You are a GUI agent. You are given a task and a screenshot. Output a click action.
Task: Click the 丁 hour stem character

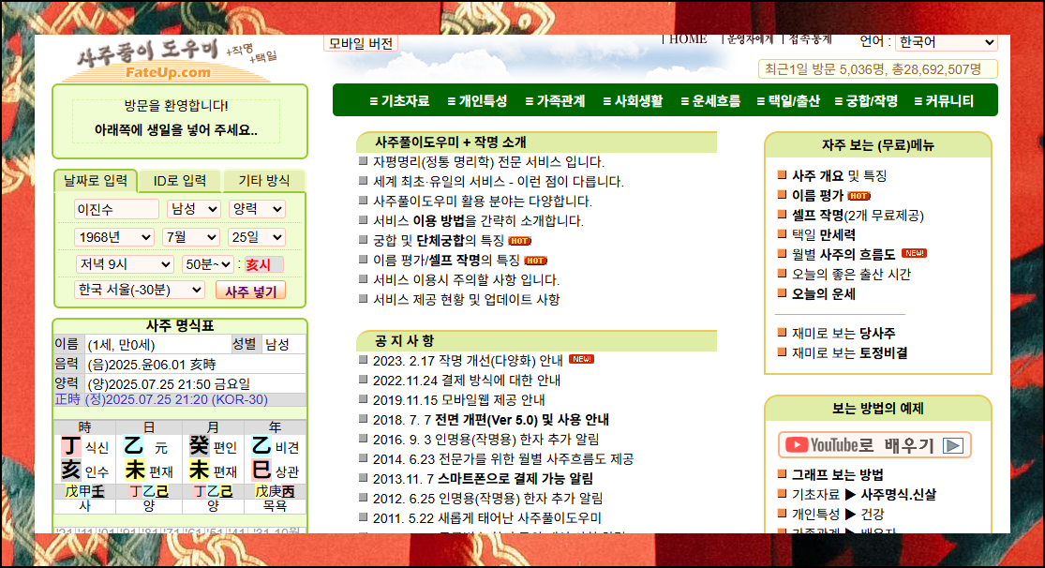coord(70,446)
